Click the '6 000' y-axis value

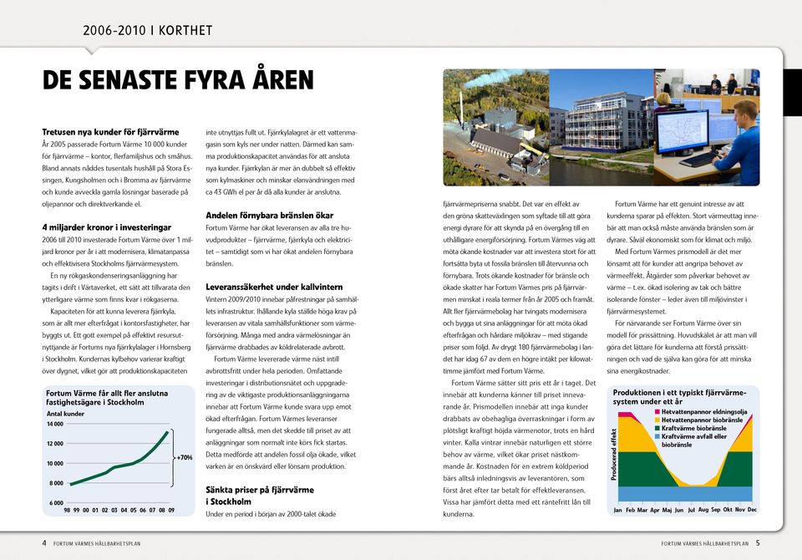(x=56, y=502)
